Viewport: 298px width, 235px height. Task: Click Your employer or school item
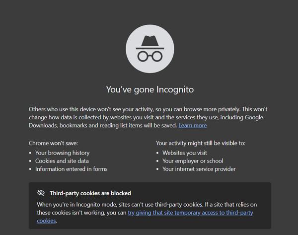(x=193, y=161)
